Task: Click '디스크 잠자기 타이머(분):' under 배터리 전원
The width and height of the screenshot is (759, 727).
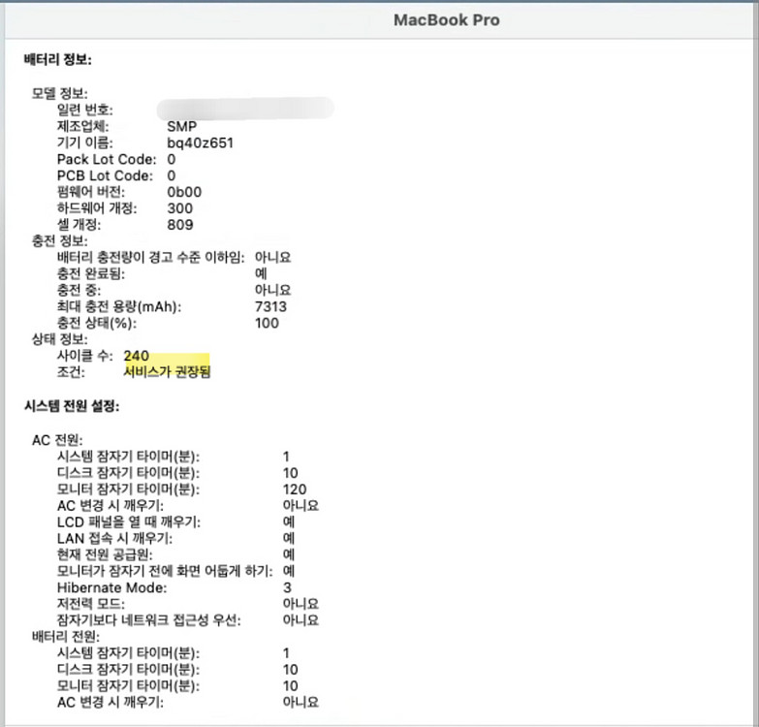Action: pos(128,670)
